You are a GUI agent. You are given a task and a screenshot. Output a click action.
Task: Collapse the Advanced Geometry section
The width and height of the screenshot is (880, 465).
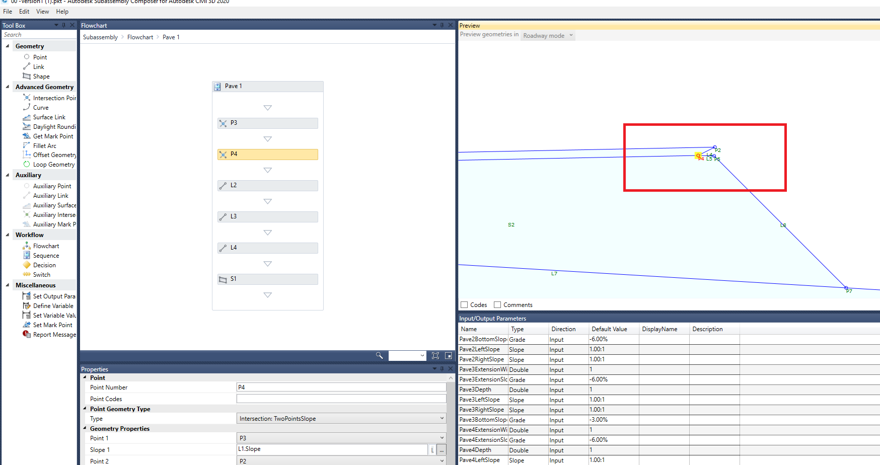tap(7, 87)
